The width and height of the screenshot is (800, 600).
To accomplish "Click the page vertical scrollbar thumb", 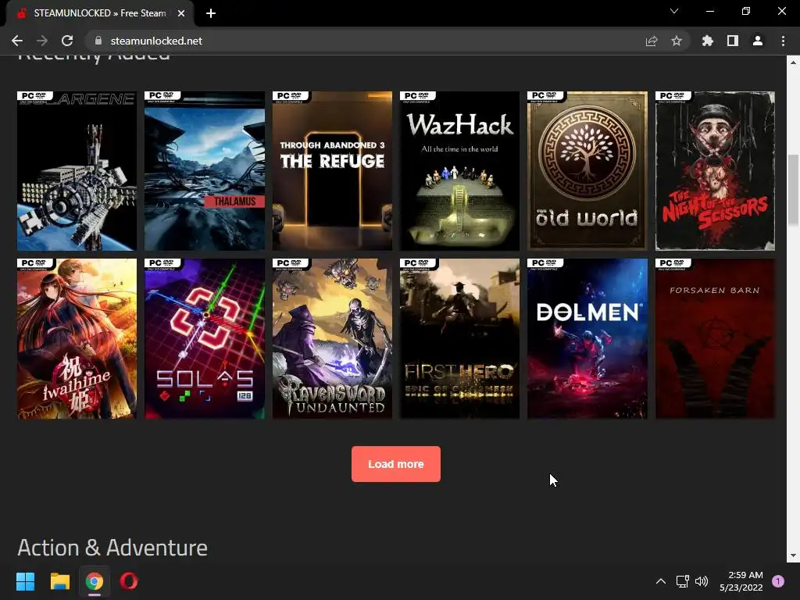I will coord(793,190).
